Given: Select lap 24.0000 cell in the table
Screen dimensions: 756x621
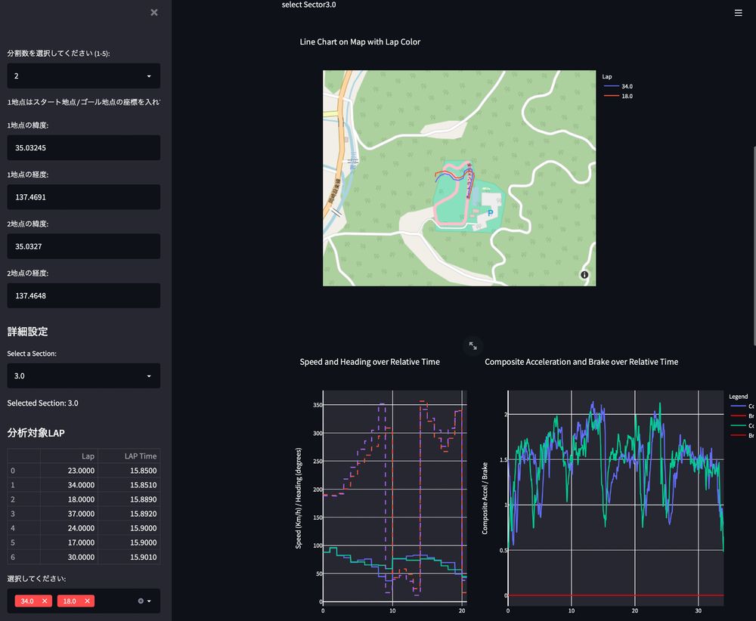Looking at the screenshot, I should (69, 528).
